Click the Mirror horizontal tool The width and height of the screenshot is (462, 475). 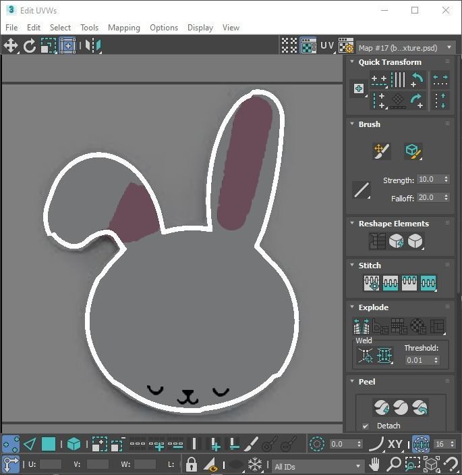tap(93, 46)
